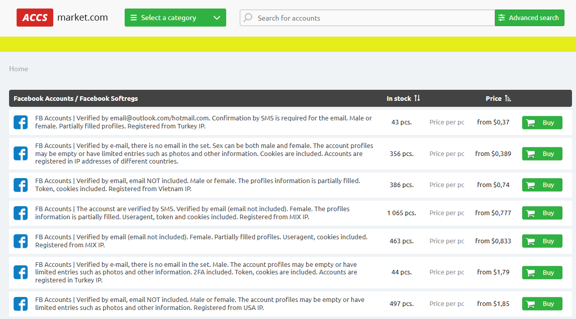Open the Select a category dropdown
The height and width of the screenshot is (319, 576).
175,18
